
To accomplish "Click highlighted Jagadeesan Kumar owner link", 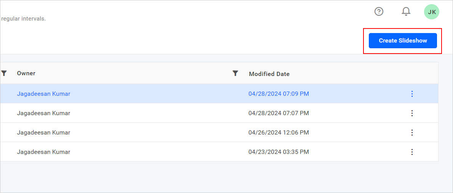I will [x=43, y=94].
